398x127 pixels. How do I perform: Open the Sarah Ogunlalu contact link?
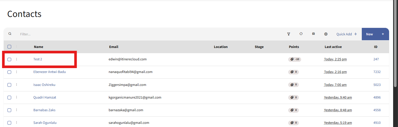[45, 123]
